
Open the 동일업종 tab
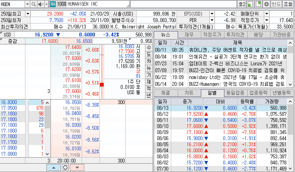tap(235, 93)
